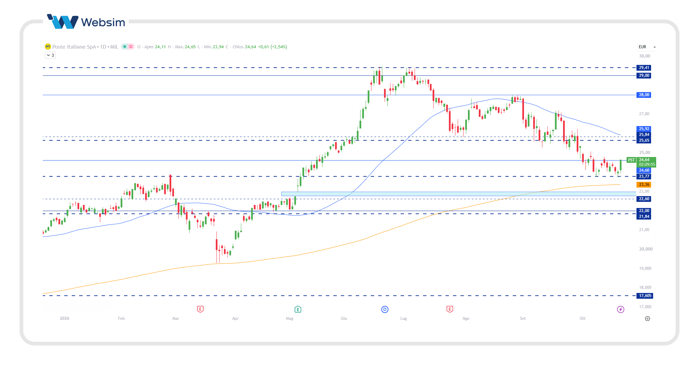Click the pink approximate-data wave icon
Screen dimensions: 699x365
point(131,47)
